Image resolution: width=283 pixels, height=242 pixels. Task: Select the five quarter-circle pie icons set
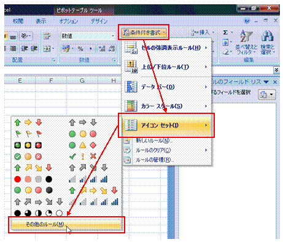38,213
